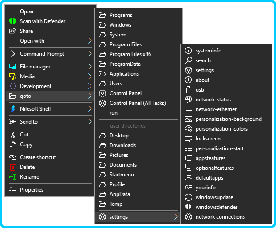Open the System folder entry
The image size is (276, 228).
click(138, 35)
